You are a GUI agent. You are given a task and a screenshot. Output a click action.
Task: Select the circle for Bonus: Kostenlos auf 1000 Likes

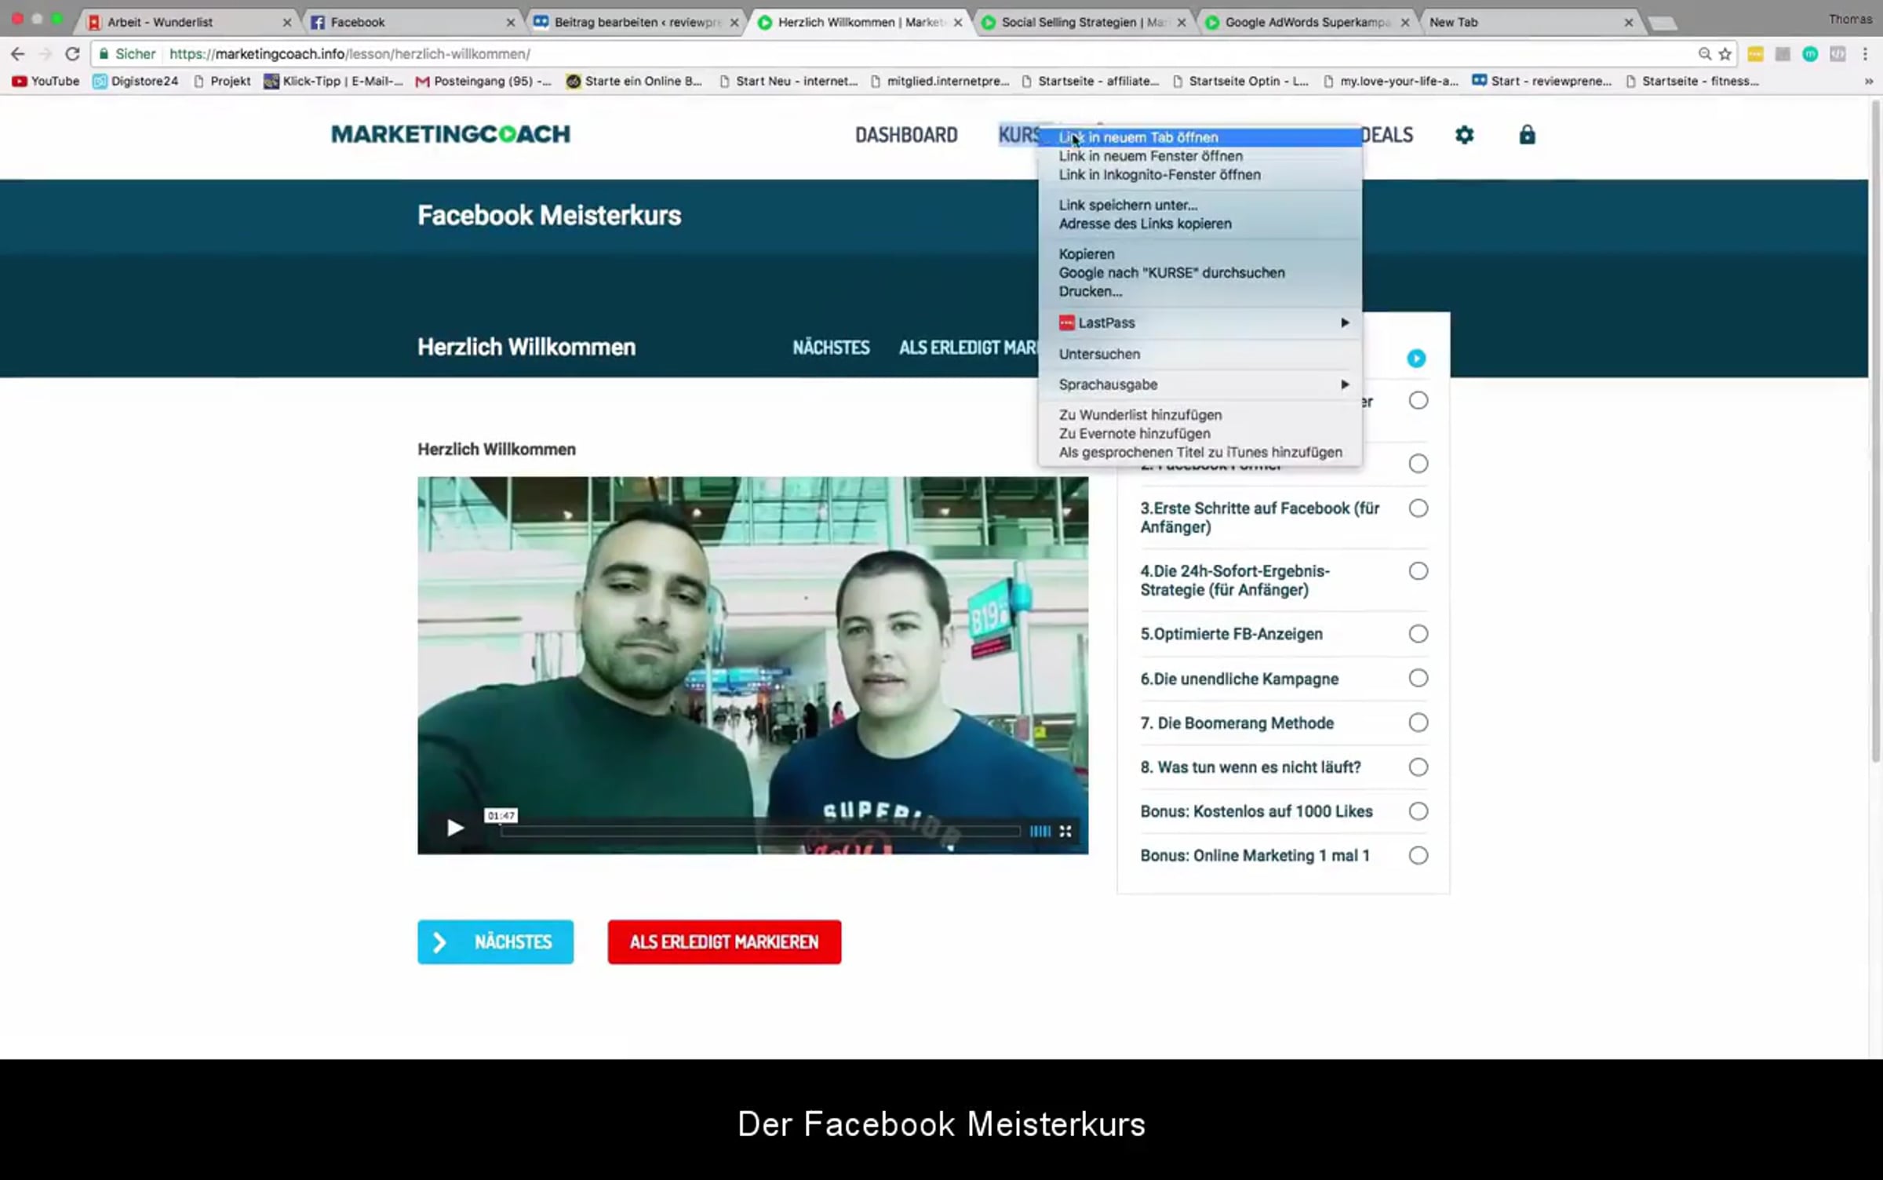click(1418, 811)
